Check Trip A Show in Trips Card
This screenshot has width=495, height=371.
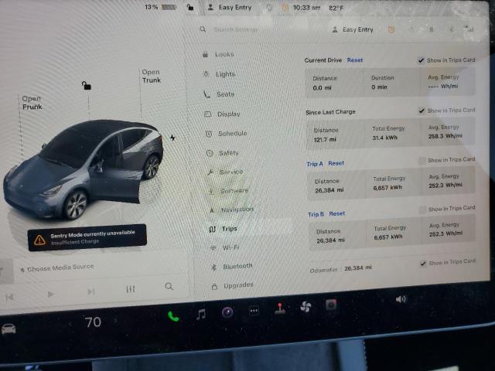(x=422, y=161)
